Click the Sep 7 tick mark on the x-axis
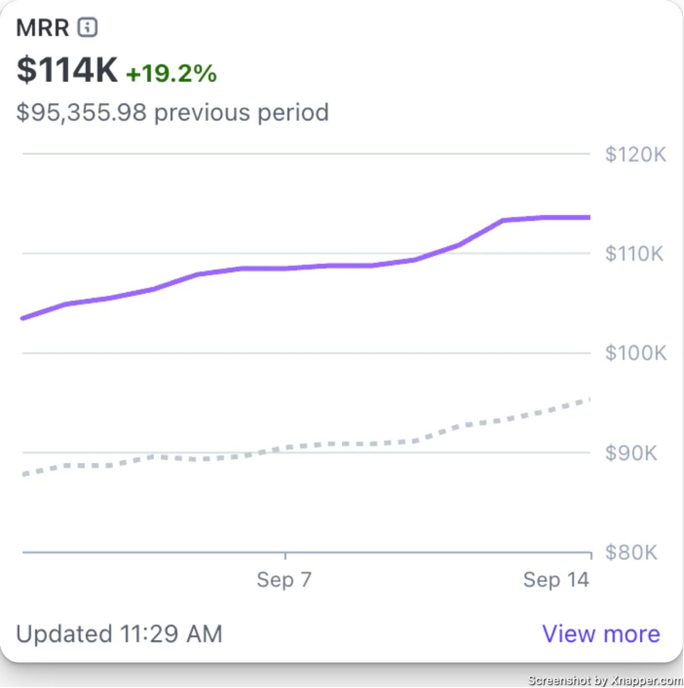This screenshot has height=688, width=684. pos(285,556)
